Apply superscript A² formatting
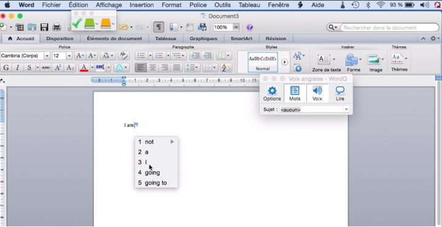Screen dimensions: 442x227 [58, 67]
